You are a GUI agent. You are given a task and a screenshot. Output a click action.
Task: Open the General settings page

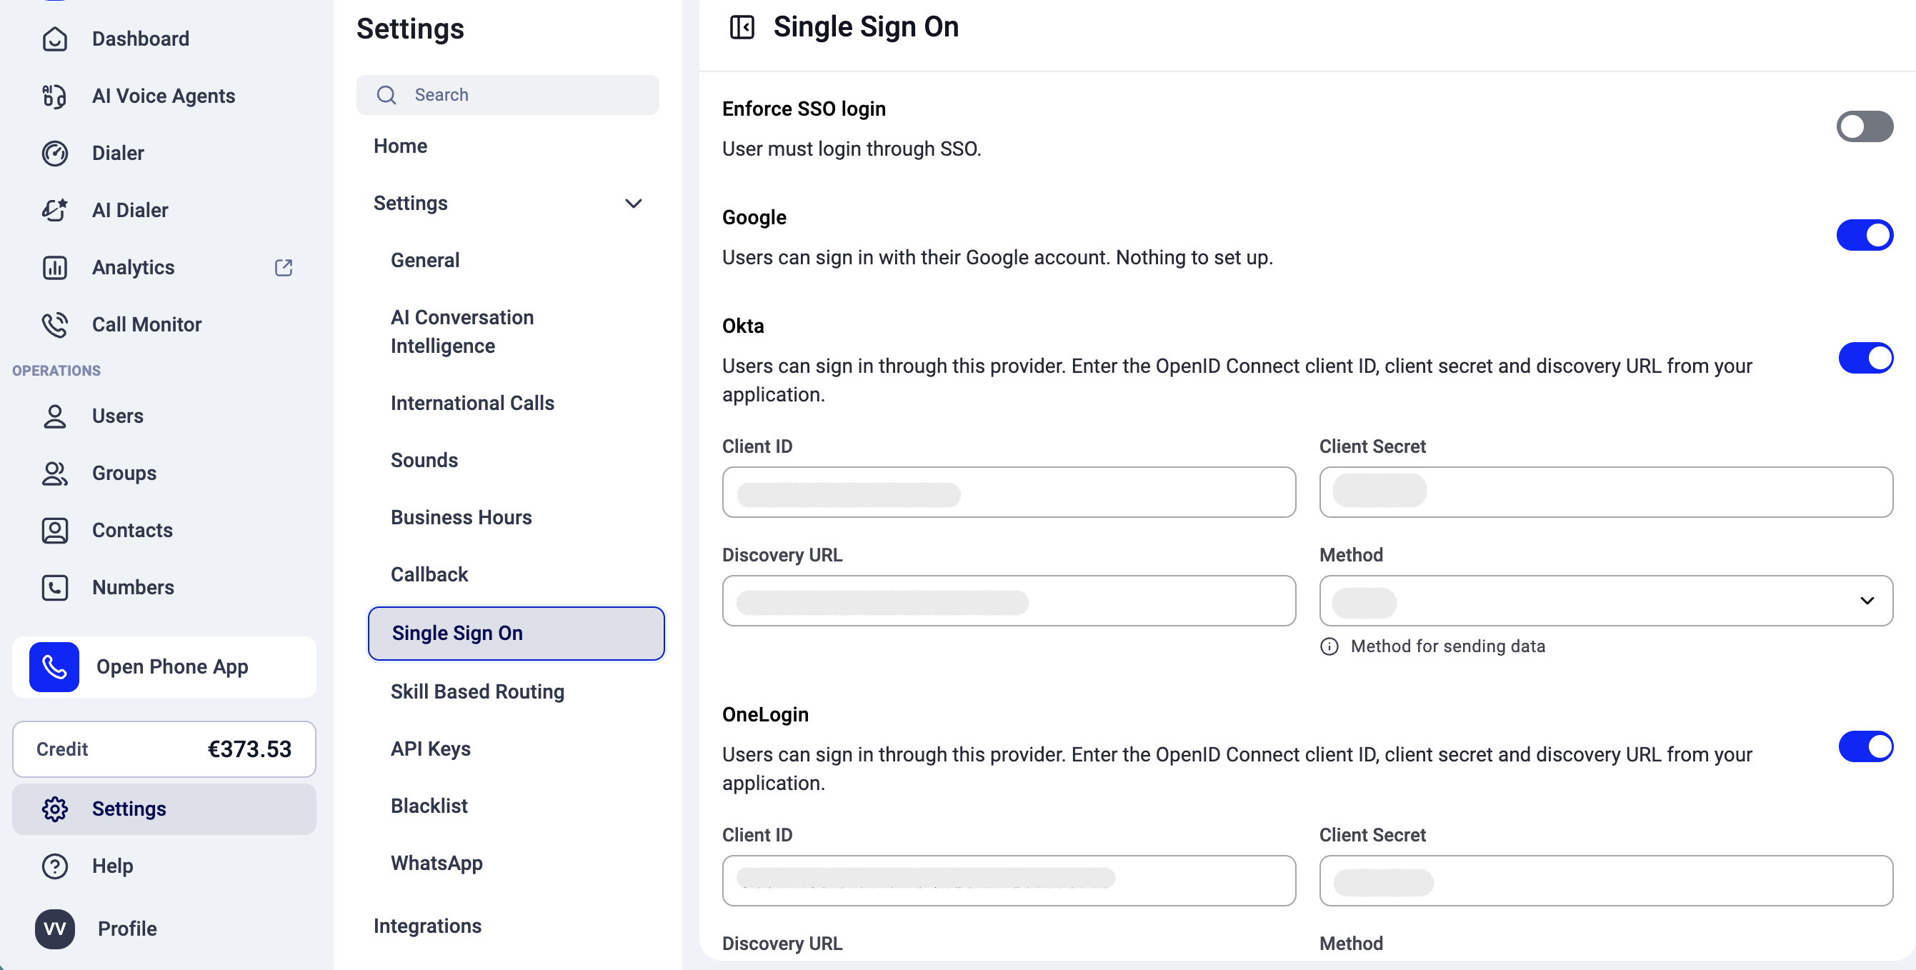[426, 260]
